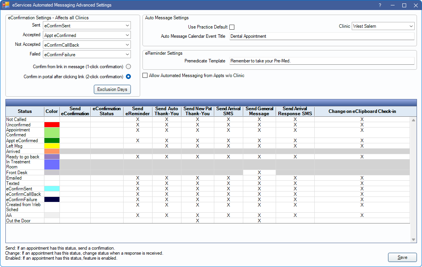422x267 pixels.
Task: Expand the Accepted status dropdown
Action: pos(87,35)
